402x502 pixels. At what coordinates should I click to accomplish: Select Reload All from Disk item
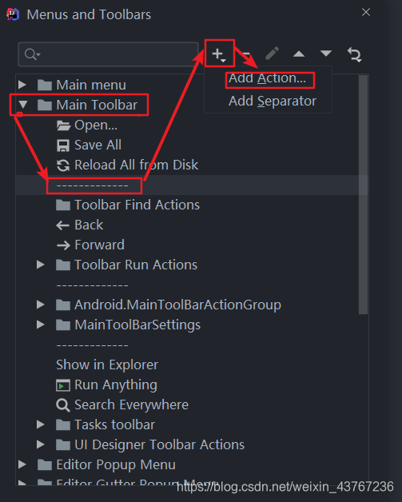127,165
